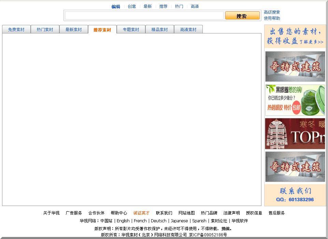Choose the 高清 search category
The width and height of the screenshot is (328, 239).
tap(195, 6)
